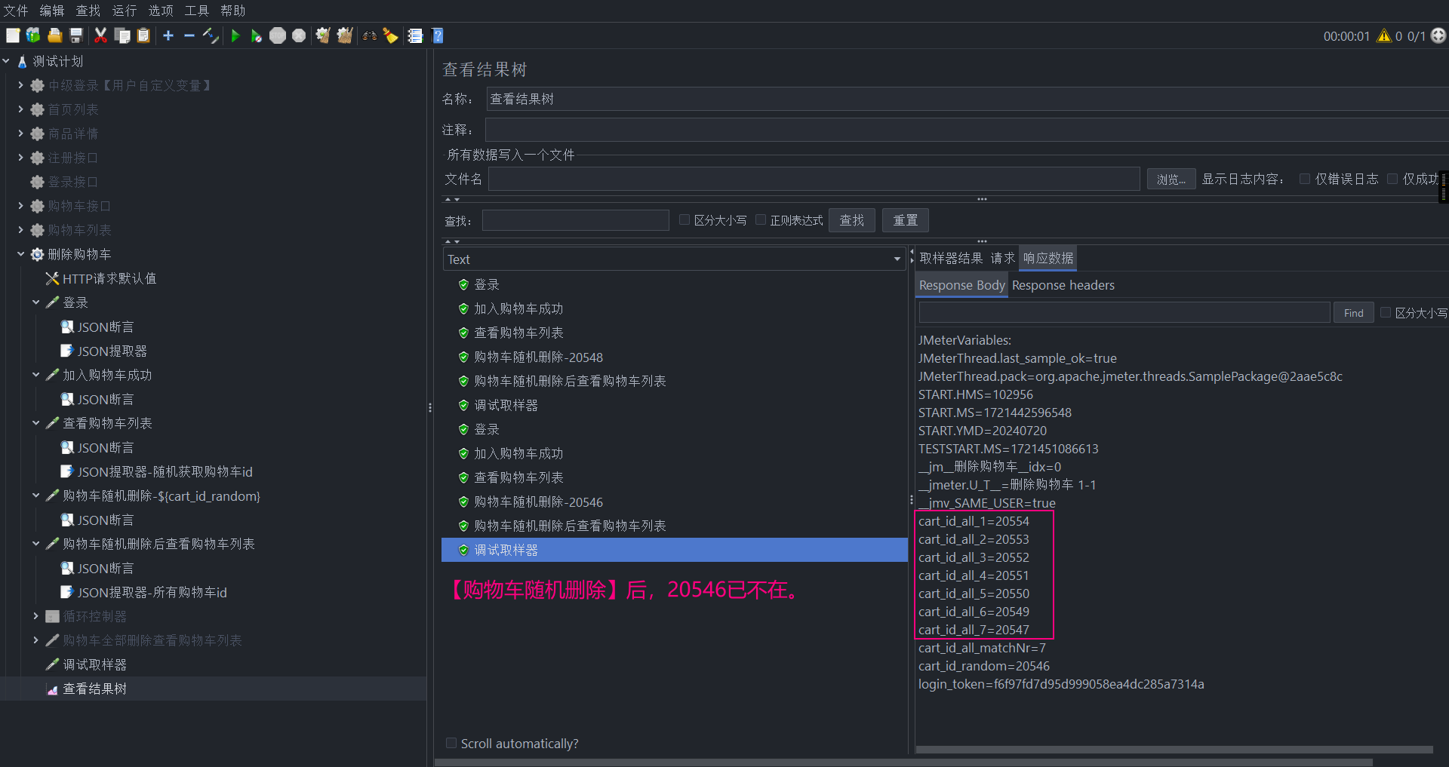This screenshot has height=767, width=1449.
Task: Click the left tree panel divider handle
Action: click(430, 407)
